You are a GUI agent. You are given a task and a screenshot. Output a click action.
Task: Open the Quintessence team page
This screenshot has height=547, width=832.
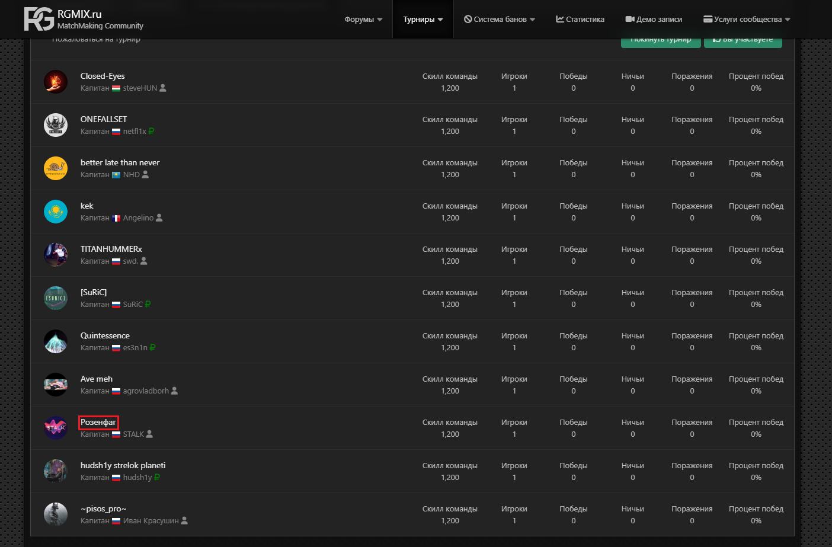[x=105, y=335]
